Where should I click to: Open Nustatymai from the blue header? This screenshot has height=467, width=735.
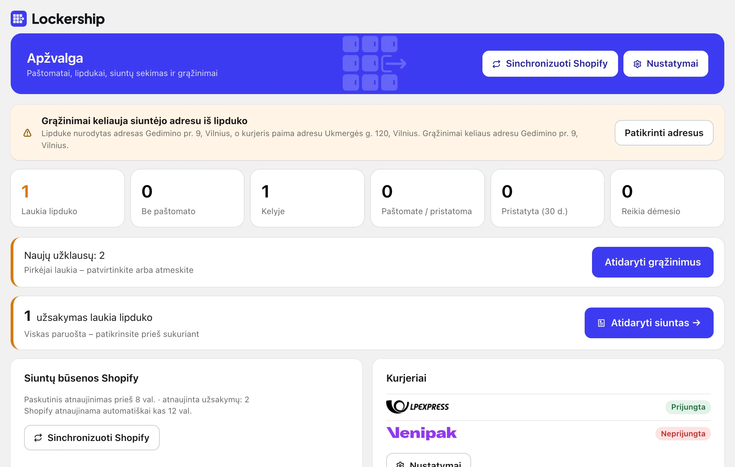point(666,64)
